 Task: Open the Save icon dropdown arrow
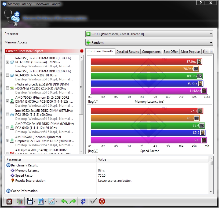tap(35, 201)
